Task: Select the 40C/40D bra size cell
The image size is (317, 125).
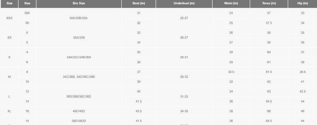Action: pyautogui.click(x=79, y=111)
